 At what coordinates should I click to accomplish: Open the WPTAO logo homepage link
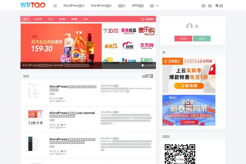33,5
